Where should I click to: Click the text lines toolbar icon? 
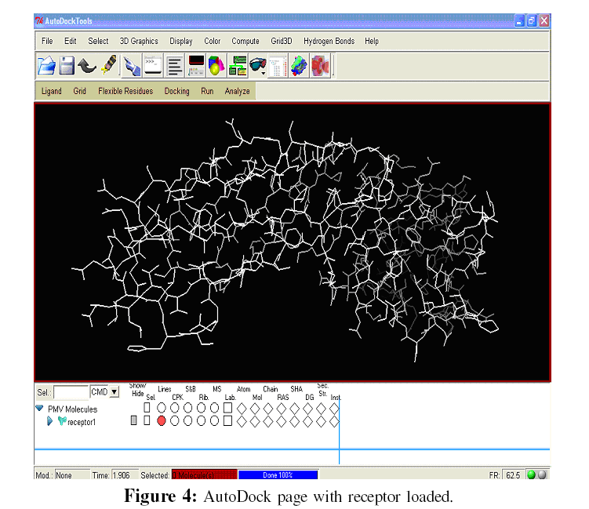click(x=174, y=66)
